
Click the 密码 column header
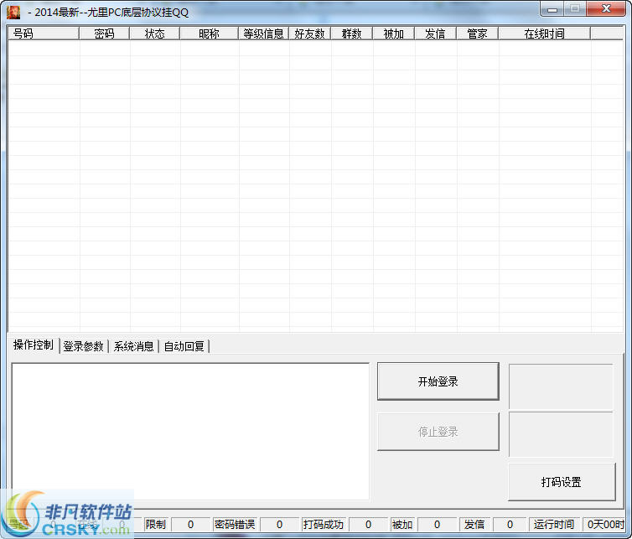pyautogui.click(x=105, y=34)
